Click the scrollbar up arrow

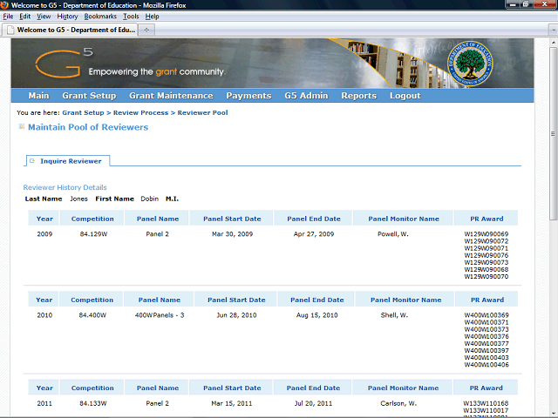(x=553, y=42)
